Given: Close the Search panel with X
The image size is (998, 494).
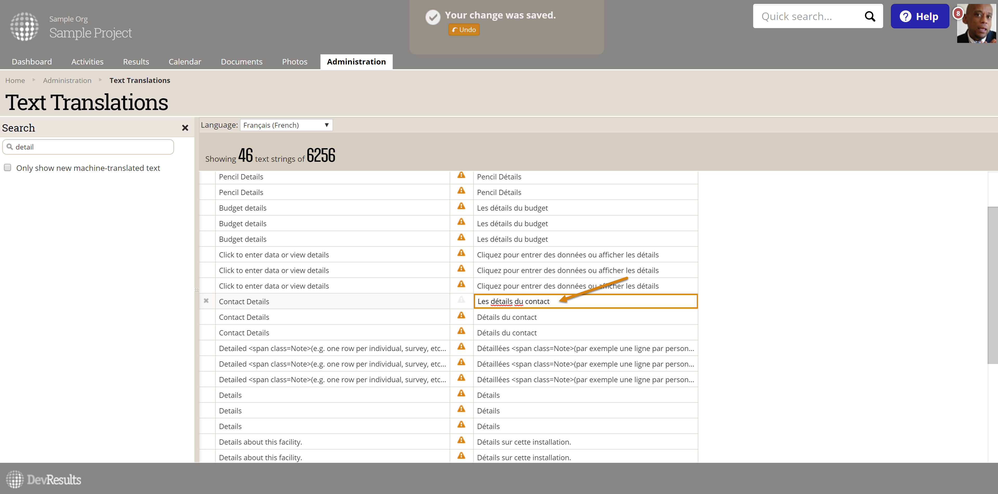Looking at the screenshot, I should (185, 128).
